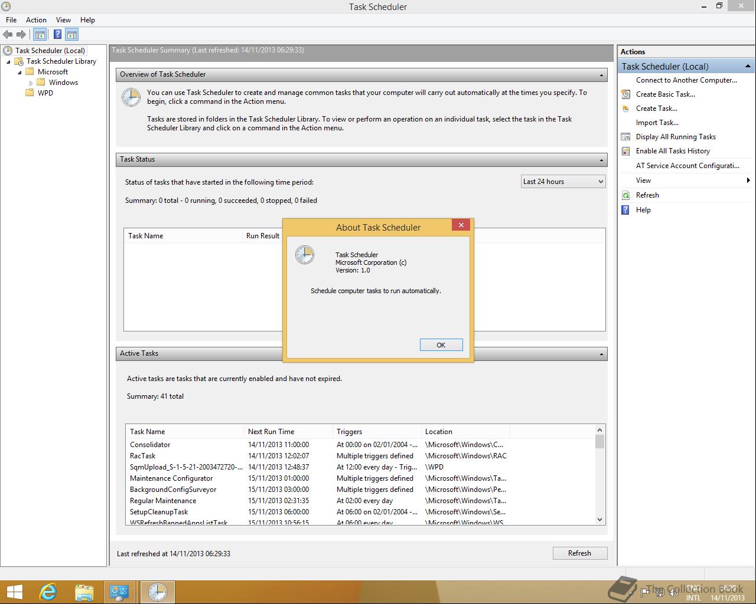Toggle the Show/Hide Console Tree toolbar icon
756x604 pixels.
40,35
